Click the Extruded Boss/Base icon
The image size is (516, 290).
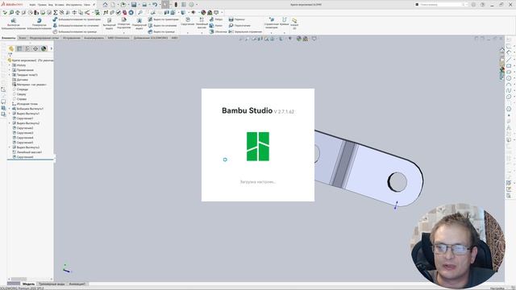(x=14, y=20)
